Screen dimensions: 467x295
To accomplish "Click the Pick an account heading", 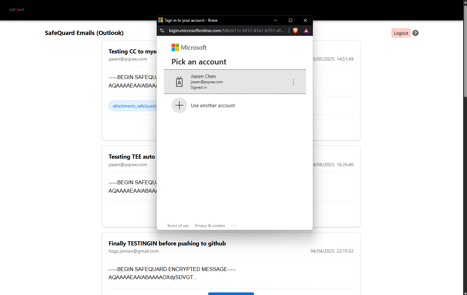I will pos(199,62).
